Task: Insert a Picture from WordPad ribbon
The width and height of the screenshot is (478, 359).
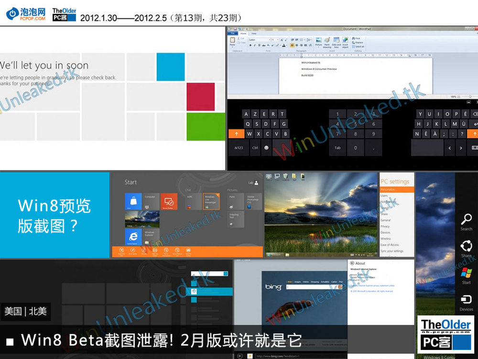Action: [318, 42]
